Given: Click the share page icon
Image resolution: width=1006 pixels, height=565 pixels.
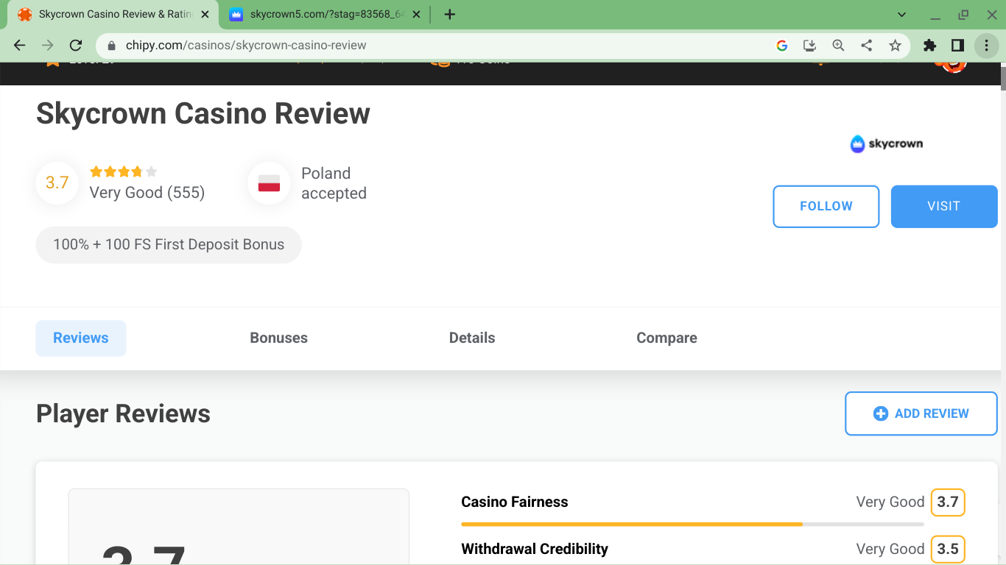Looking at the screenshot, I should (867, 46).
